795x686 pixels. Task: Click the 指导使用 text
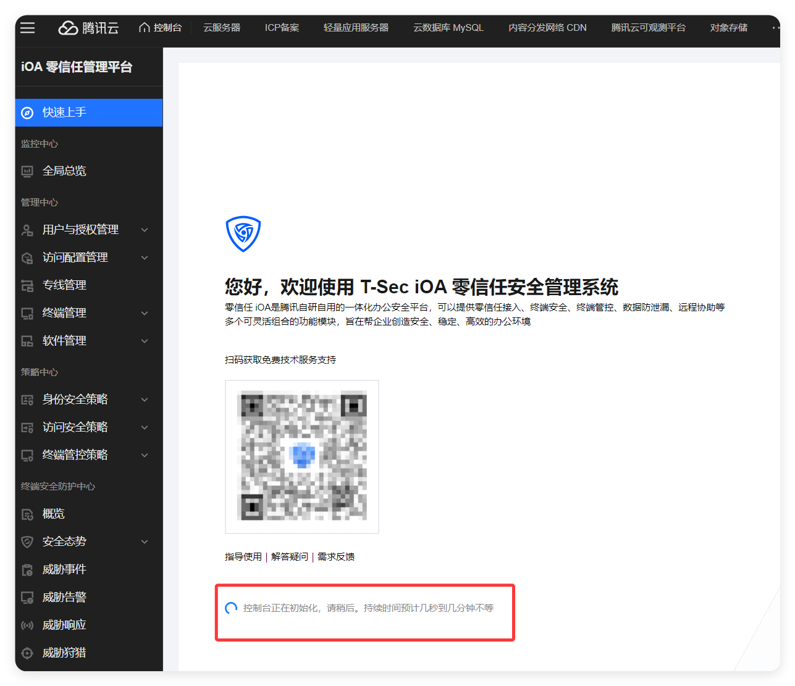[x=243, y=557]
